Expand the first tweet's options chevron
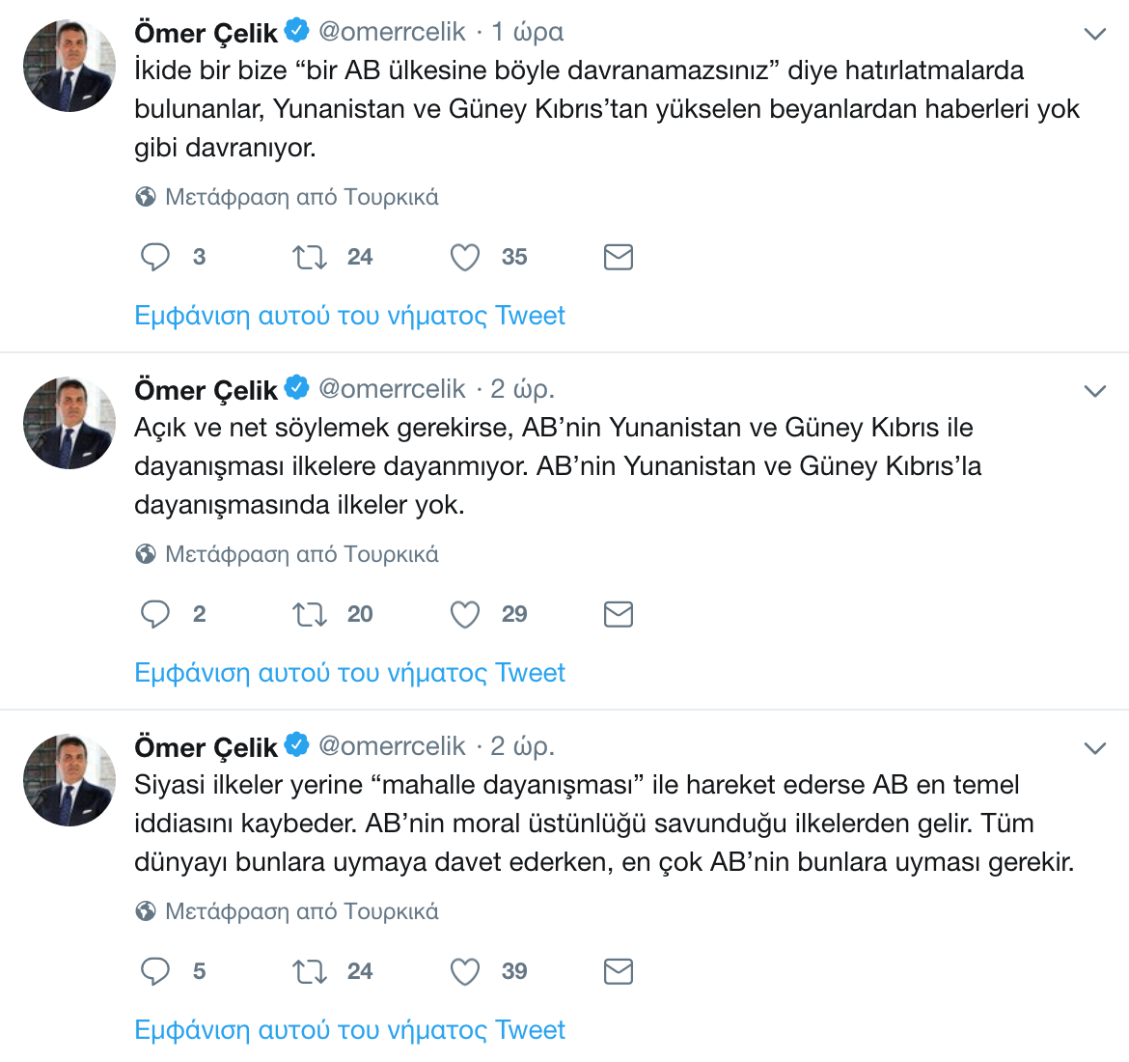 (1094, 35)
